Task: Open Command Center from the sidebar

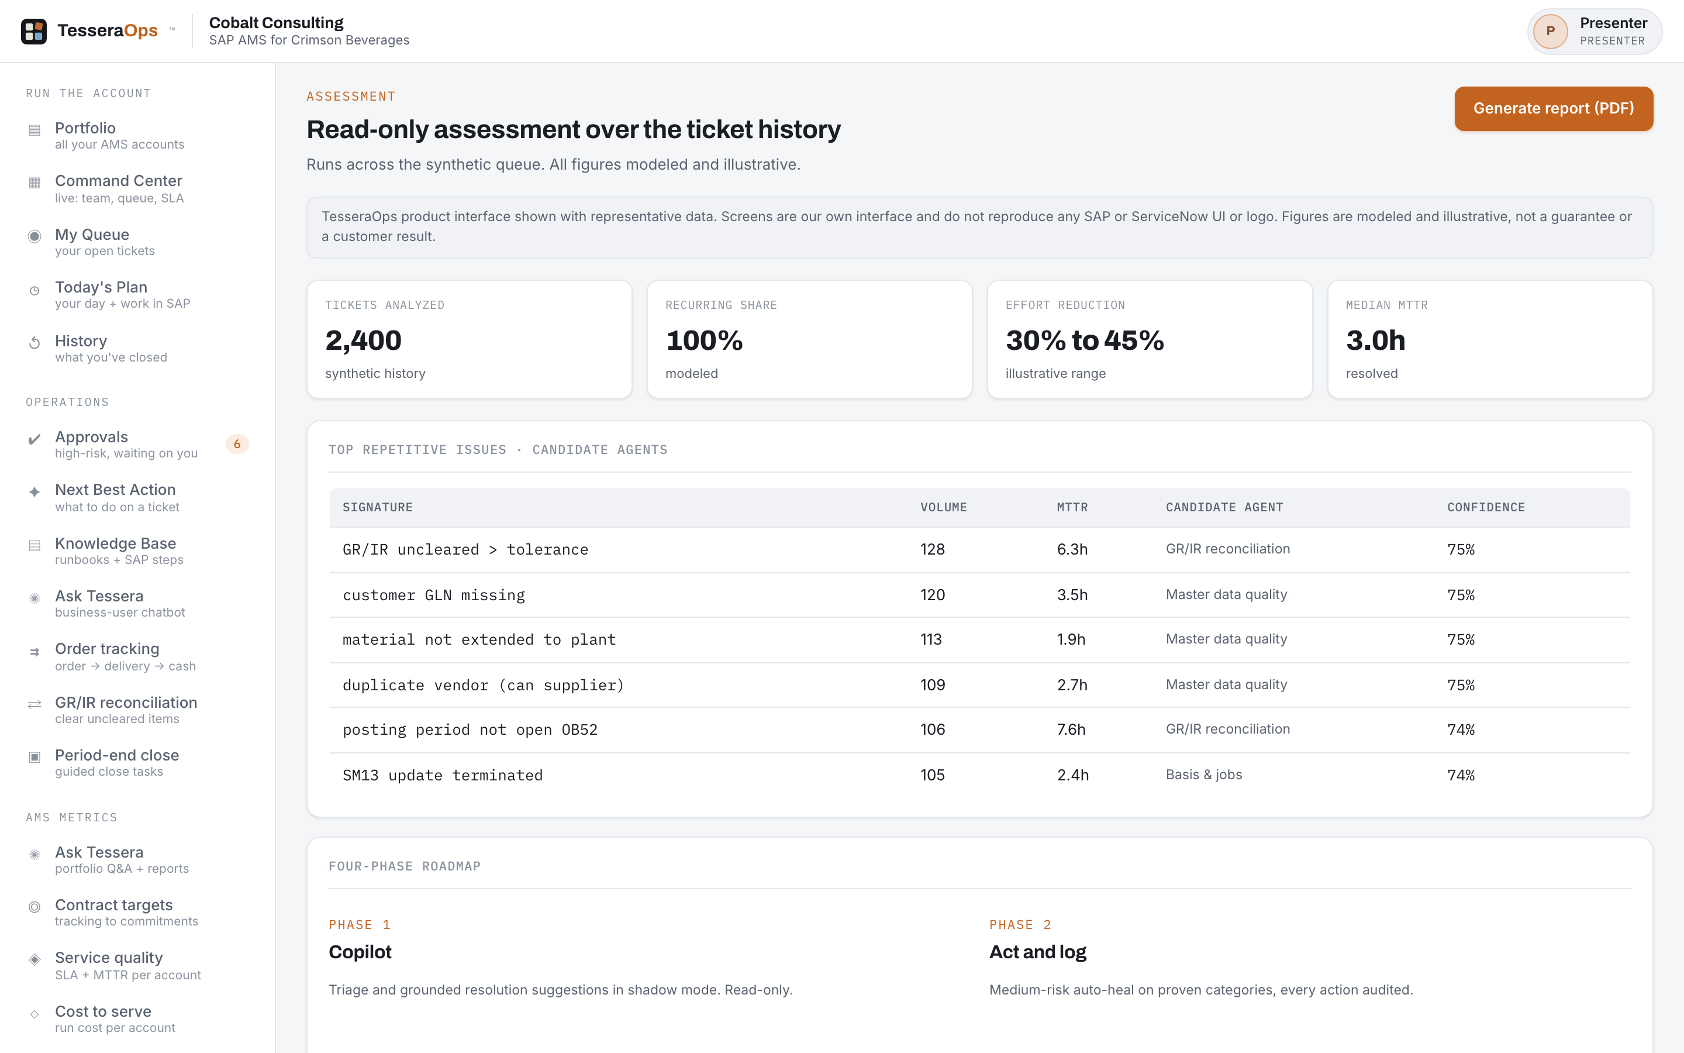Action: click(137, 189)
